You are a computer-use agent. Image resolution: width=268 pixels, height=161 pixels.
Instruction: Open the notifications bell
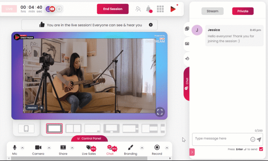click(149, 9)
